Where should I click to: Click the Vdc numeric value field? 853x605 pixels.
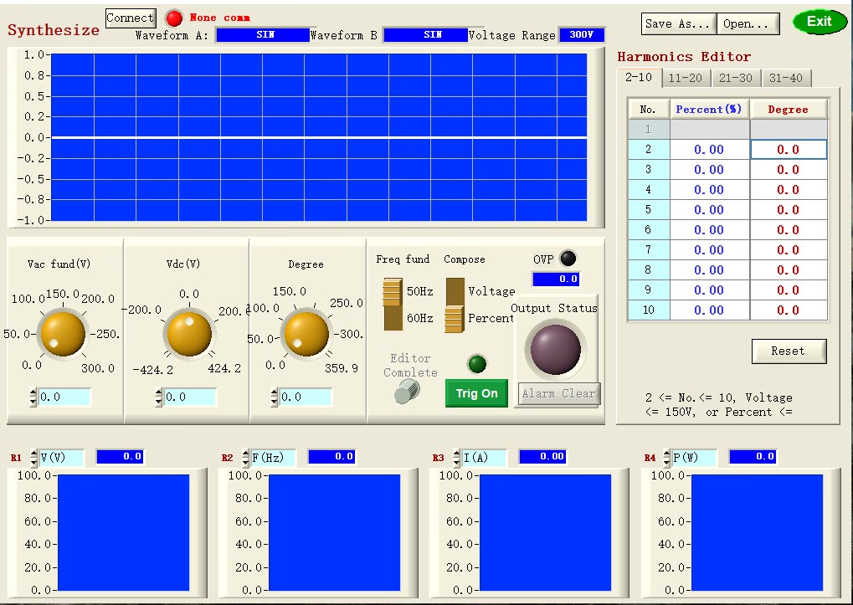click(x=190, y=397)
